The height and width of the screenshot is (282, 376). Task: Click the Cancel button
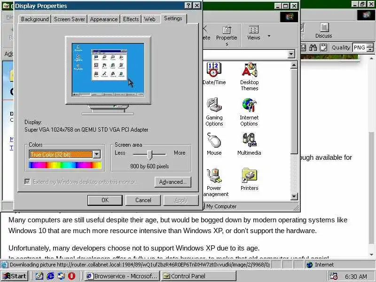point(143,200)
